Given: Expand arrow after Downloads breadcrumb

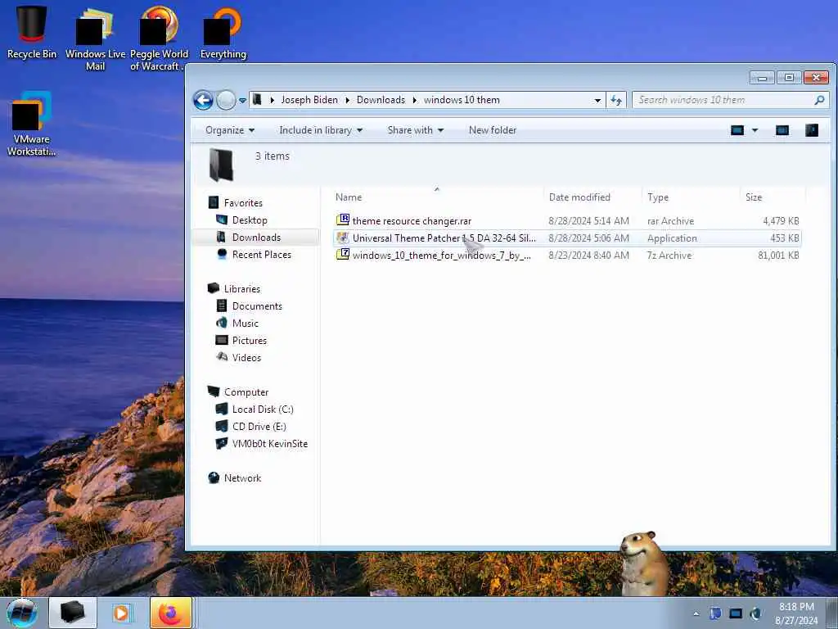Looking at the screenshot, I should click(415, 100).
